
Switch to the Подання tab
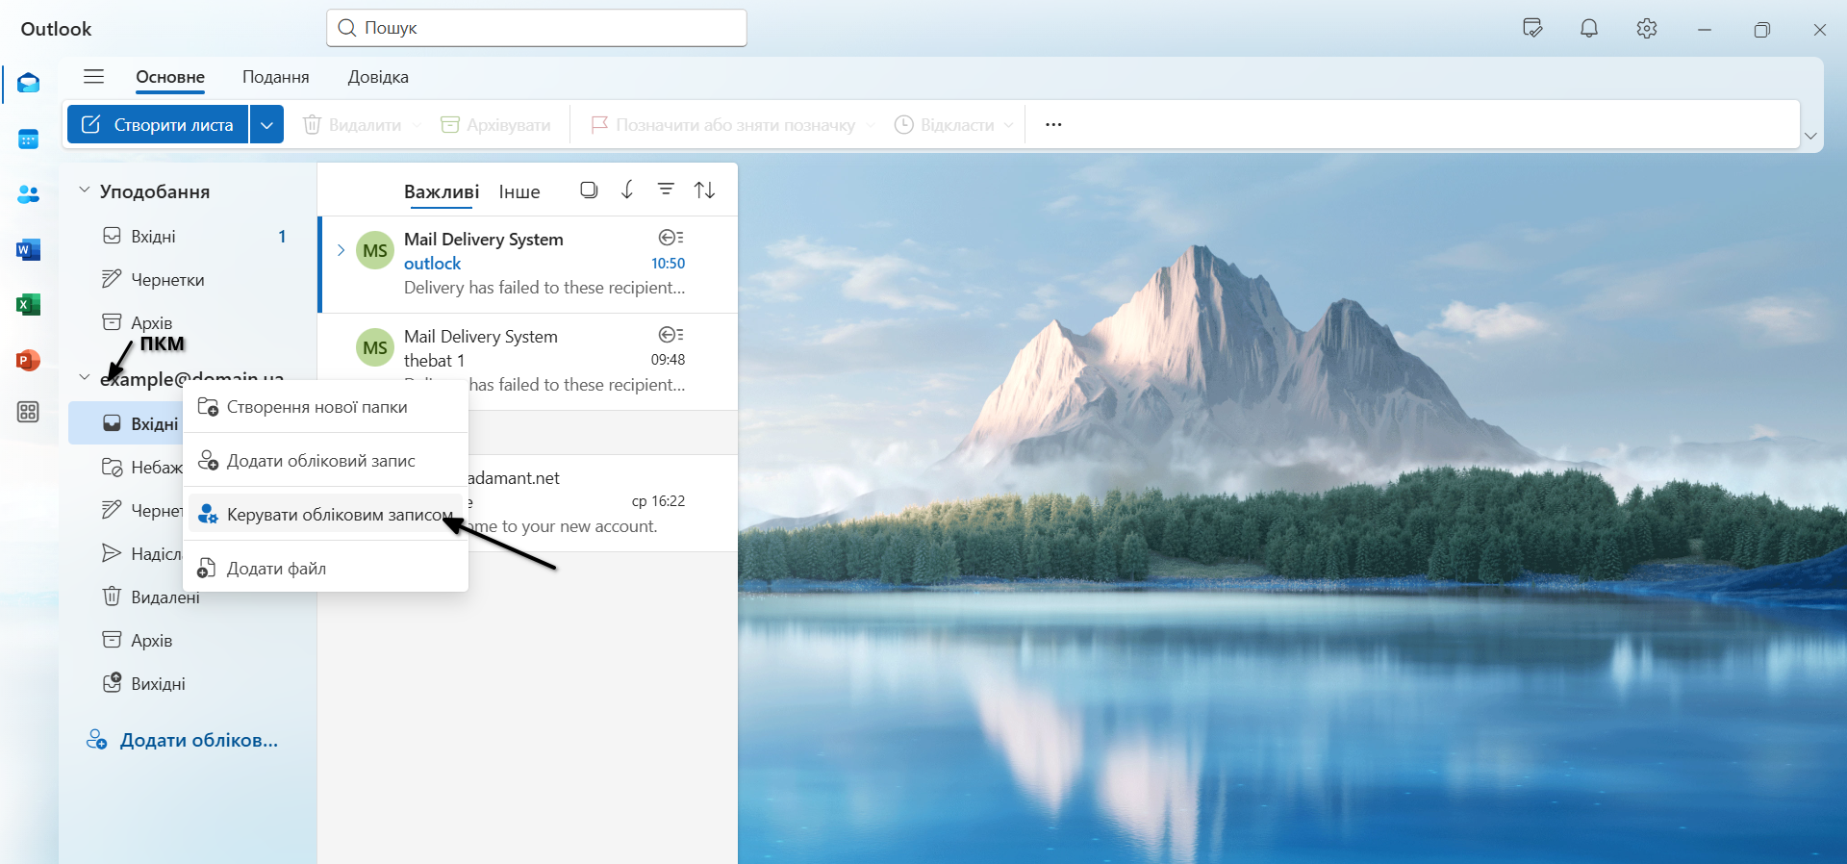[275, 77]
